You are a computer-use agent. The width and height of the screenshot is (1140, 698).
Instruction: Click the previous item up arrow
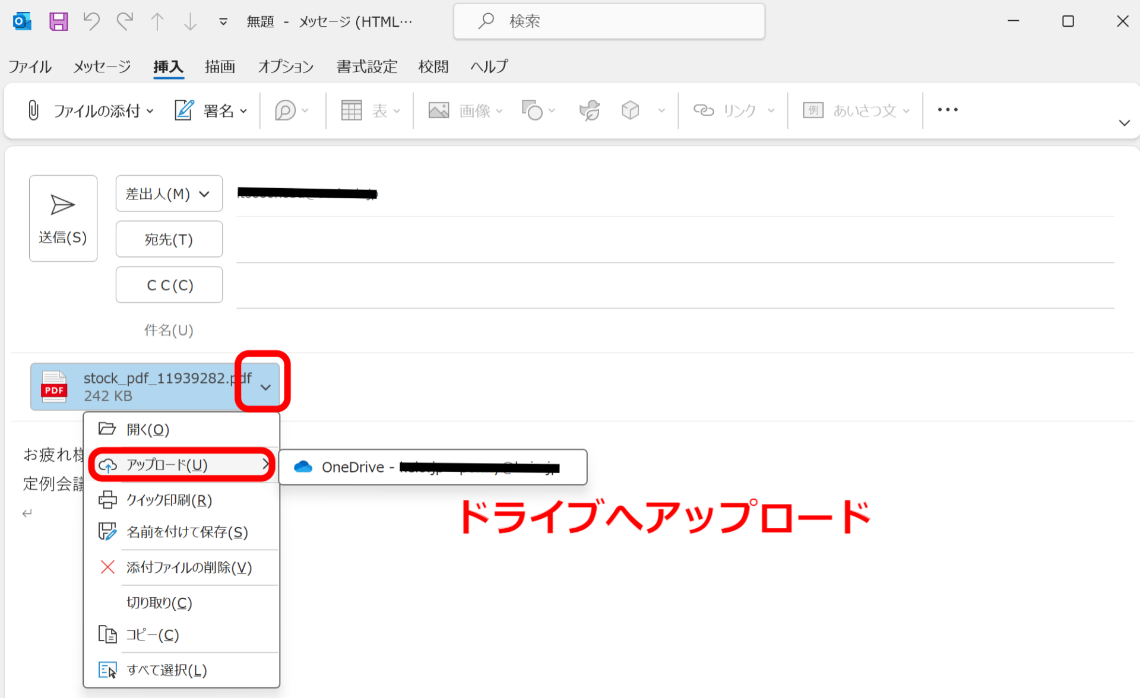[x=157, y=21]
